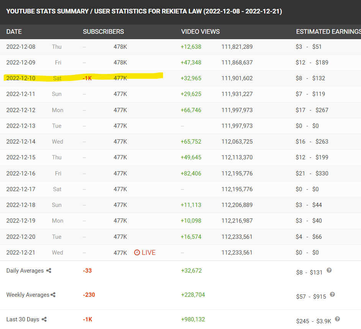
Task: Click the +29,625 video views value
Action: (191, 94)
